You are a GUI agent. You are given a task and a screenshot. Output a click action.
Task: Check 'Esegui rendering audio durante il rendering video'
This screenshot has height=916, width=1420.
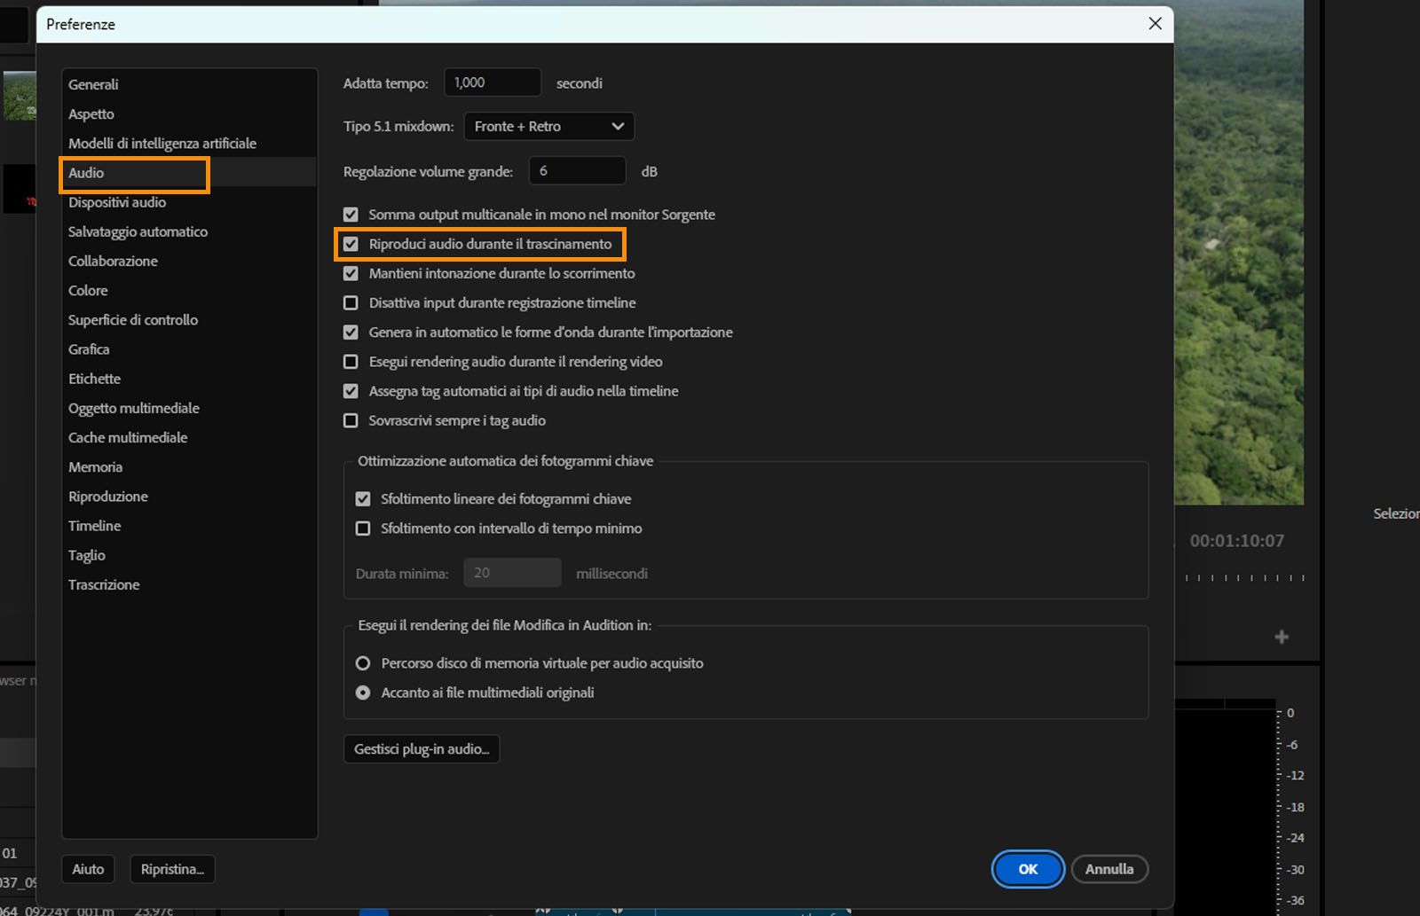[x=351, y=361]
